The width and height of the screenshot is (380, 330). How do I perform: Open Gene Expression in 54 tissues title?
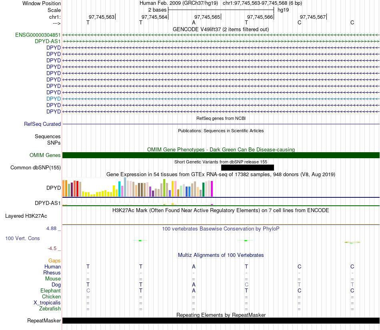(x=220, y=174)
